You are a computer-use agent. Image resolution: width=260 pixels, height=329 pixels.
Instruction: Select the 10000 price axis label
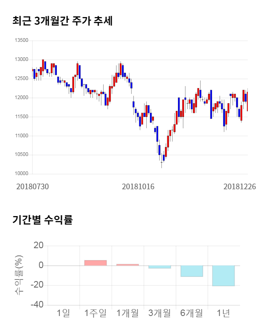[x=21, y=174]
